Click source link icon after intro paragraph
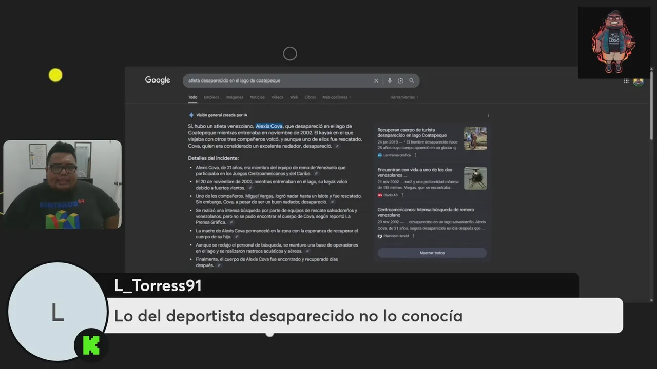 click(x=337, y=146)
